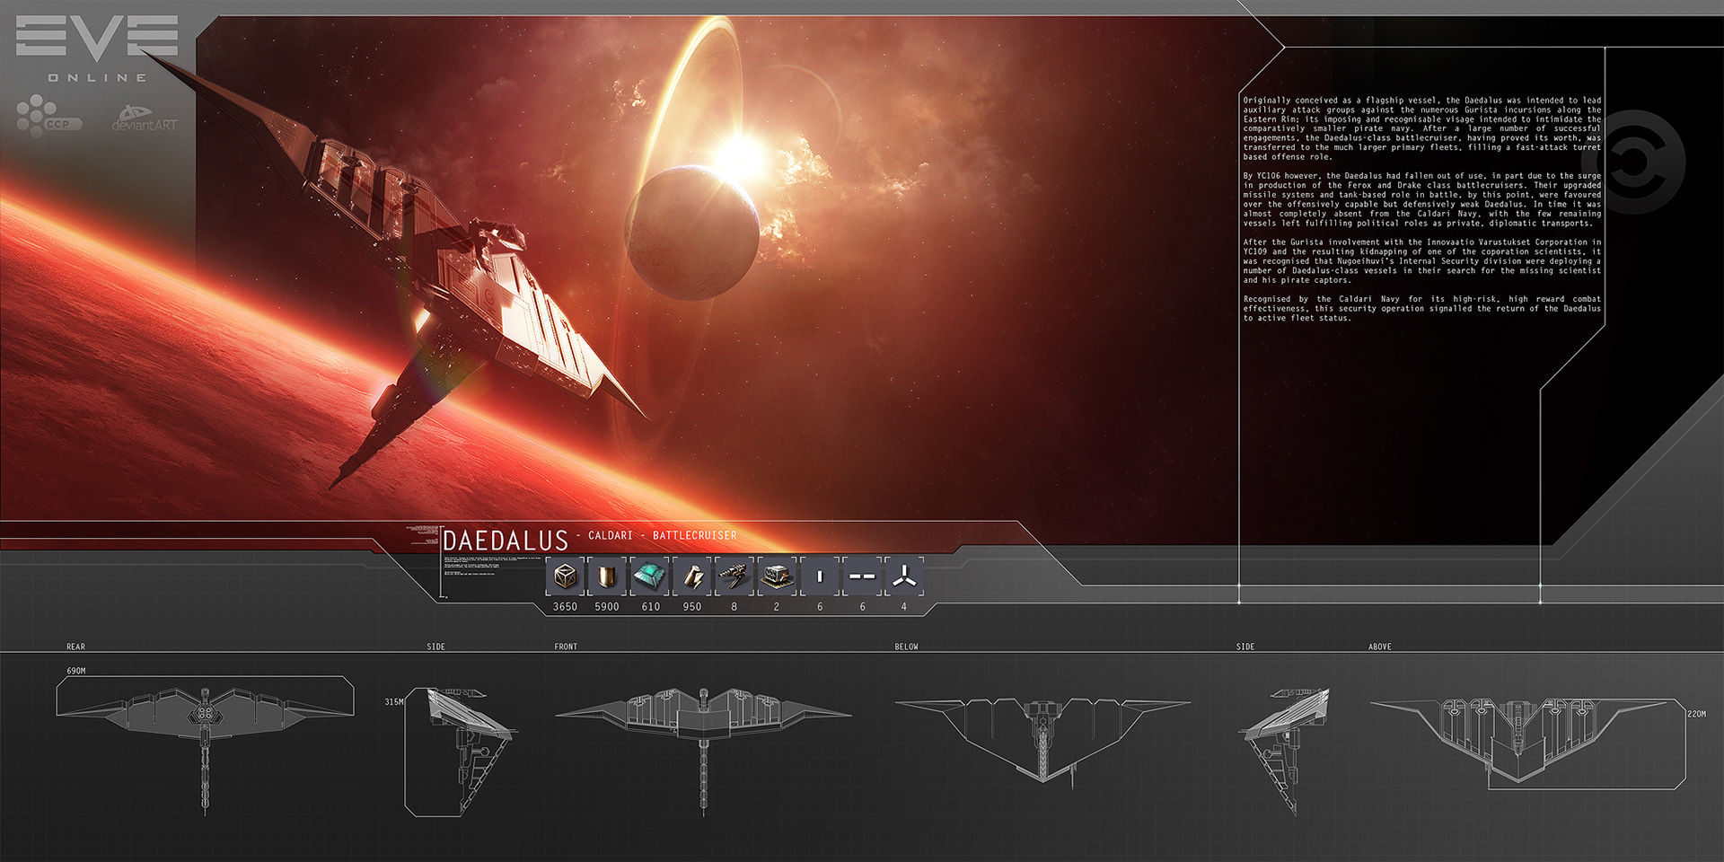Click the BATTLECRUISER class label

(695, 535)
